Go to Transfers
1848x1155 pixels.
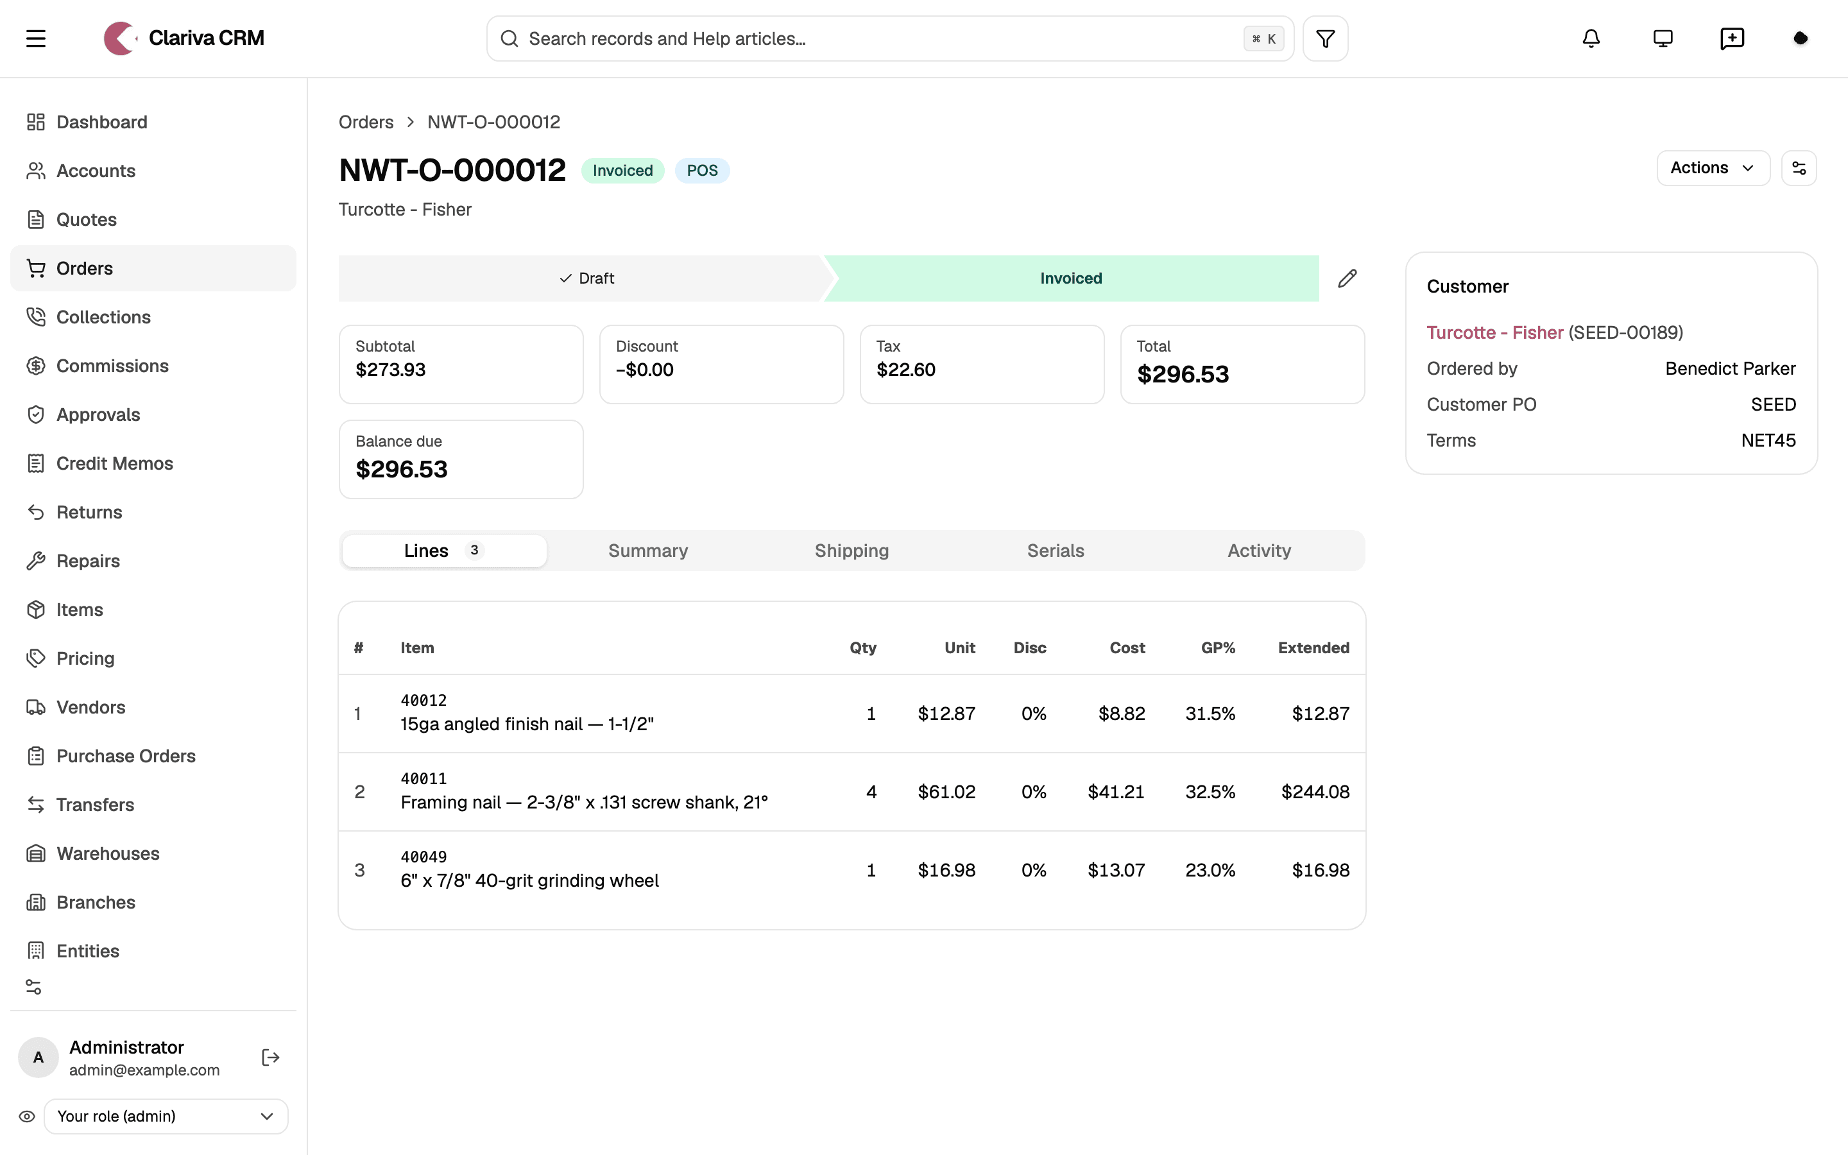coord(153,805)
